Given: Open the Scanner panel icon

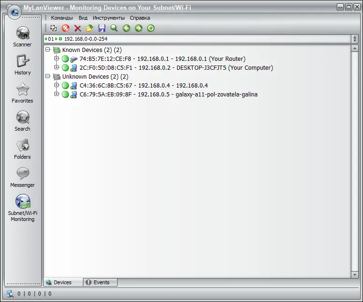Looking at the screenshot, I should (x=22, y=33).
